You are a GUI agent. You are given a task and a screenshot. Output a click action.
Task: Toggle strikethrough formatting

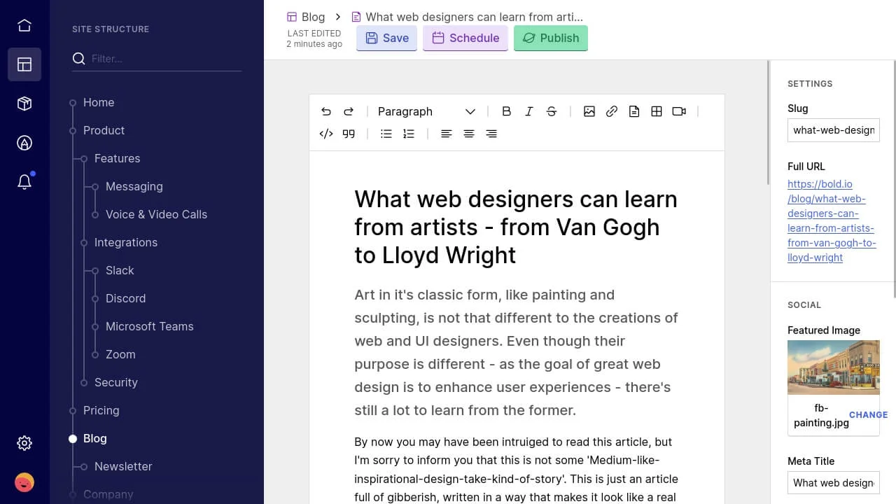552,111
